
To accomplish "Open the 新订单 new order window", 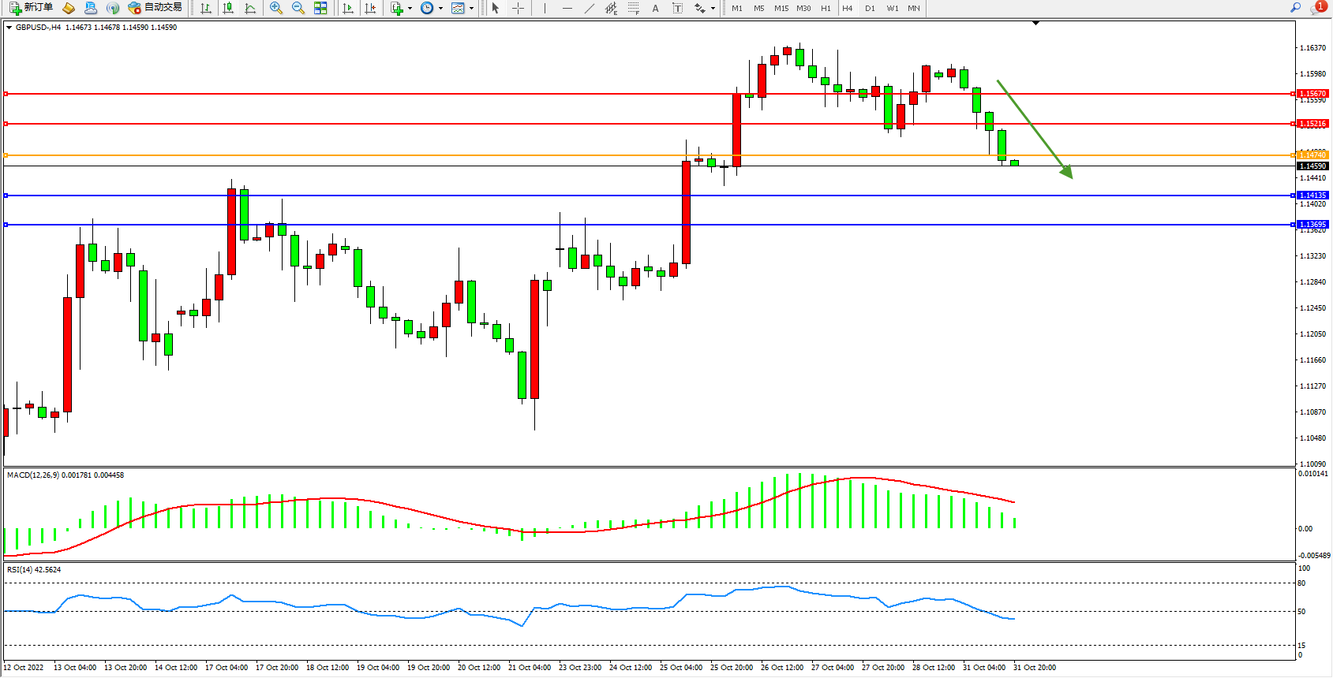I will click(32, 8).
